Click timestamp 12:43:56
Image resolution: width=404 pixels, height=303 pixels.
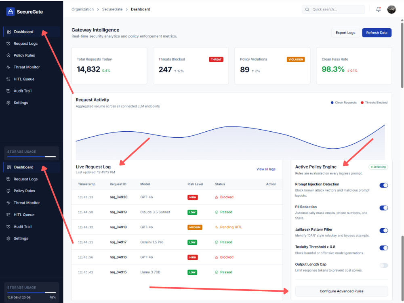click(x=86, y=257)
